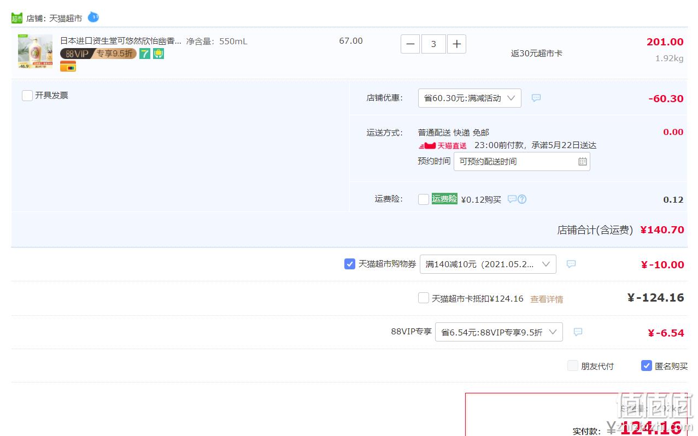The width and height of the screenshot is (698, 436).
Task: Click the 运费险 price 0.12 at right
Action: coord(673,199)
